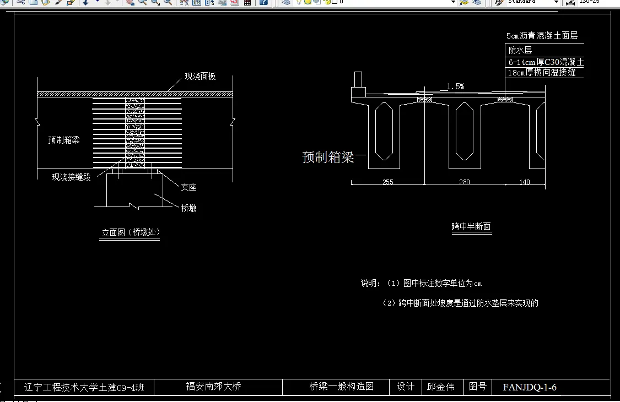The width and height of the screenshot is (620, 402).
Task: Open the Block Editor tool
Action: click(71, 2)
